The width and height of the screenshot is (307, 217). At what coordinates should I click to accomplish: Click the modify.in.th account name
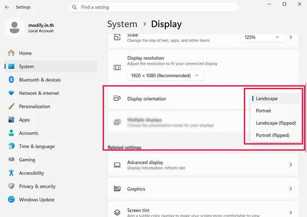point(41,25)
